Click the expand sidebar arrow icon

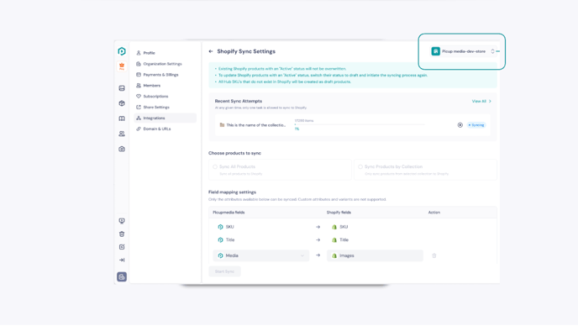122,260
